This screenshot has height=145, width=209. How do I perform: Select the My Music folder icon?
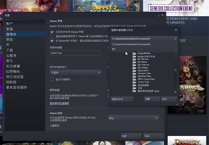[x=134, y=62]
